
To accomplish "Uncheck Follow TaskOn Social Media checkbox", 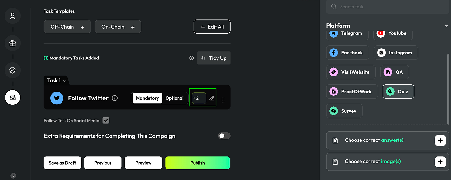I will click(106, 121).
